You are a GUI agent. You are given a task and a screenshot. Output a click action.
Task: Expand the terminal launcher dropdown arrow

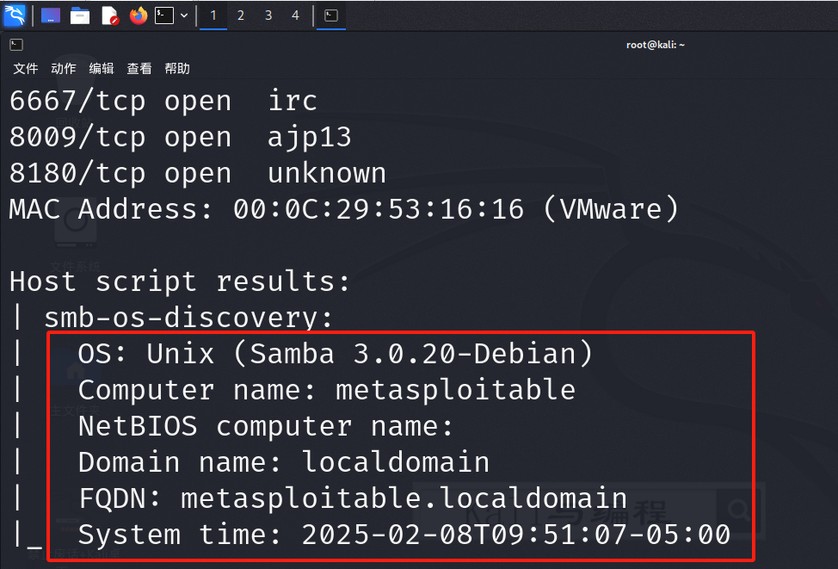(x=184, y=15)
